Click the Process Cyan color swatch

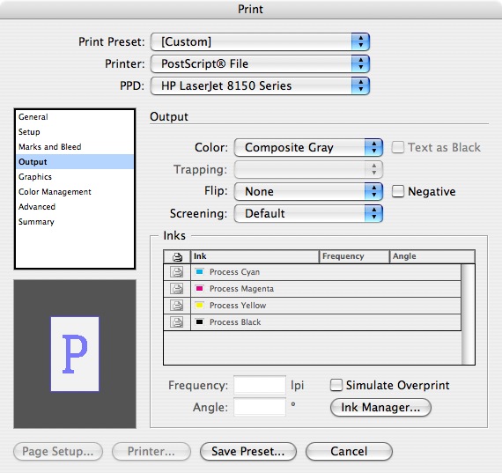[199, 272]
